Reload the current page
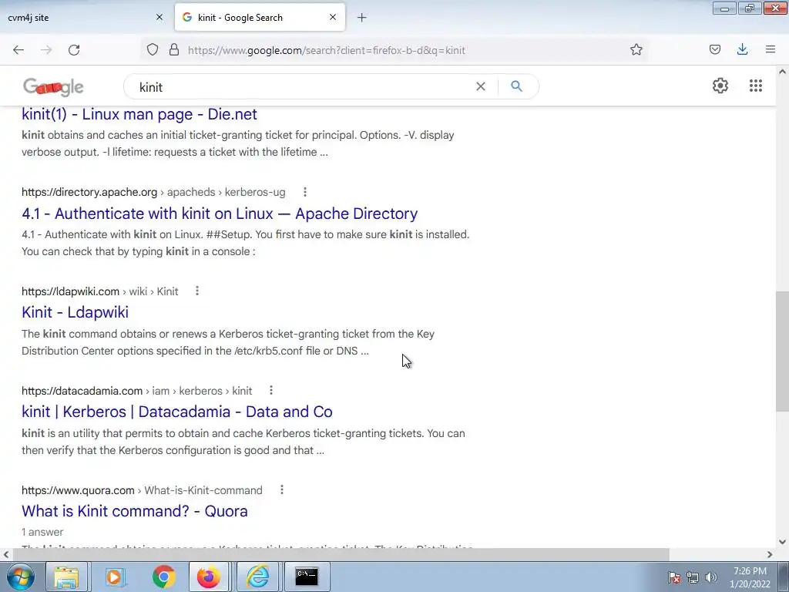Viewport: 789px width, 592px height. 74,50
